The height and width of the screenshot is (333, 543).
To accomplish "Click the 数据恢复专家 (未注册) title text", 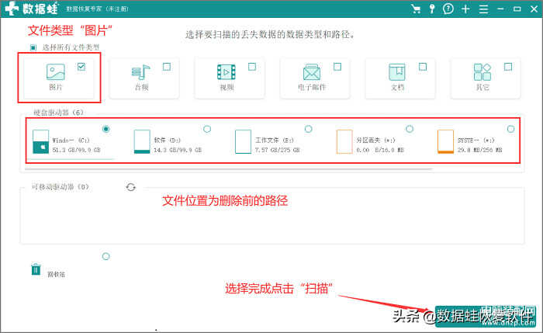I will [97, 9].
